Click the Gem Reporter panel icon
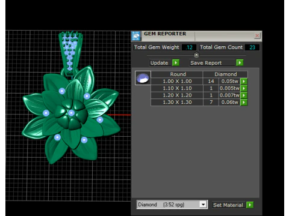 coord(136,36)
